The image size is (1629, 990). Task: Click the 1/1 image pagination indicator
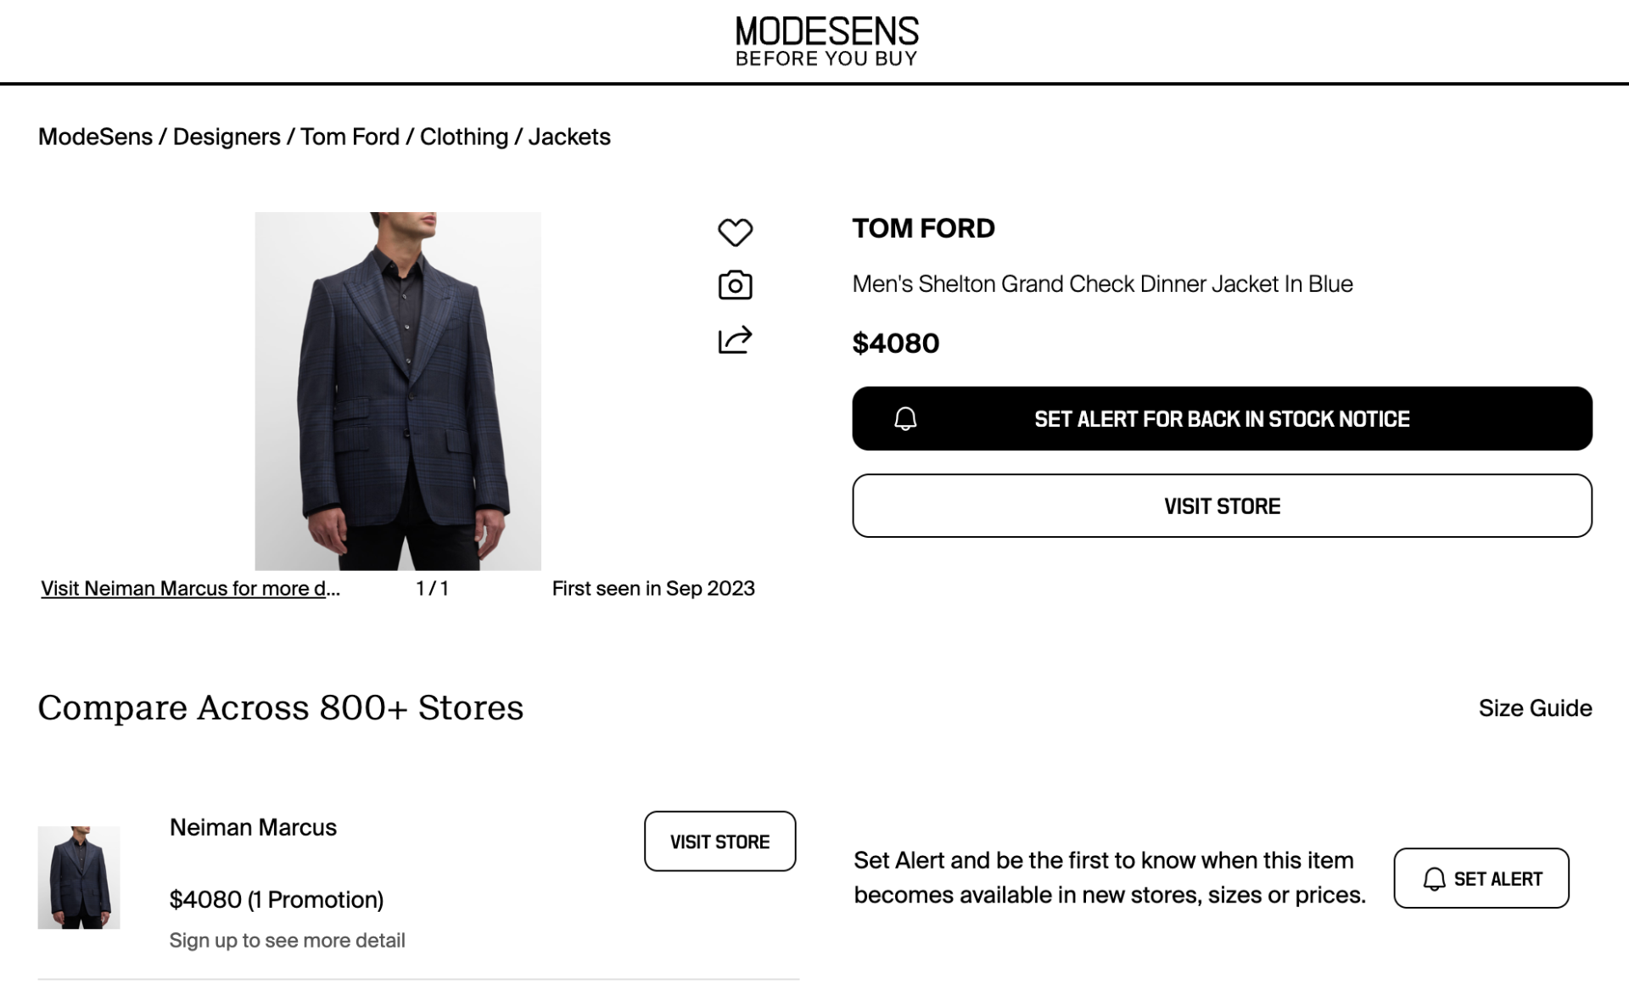pyautogui.click(x=432, y=588)
